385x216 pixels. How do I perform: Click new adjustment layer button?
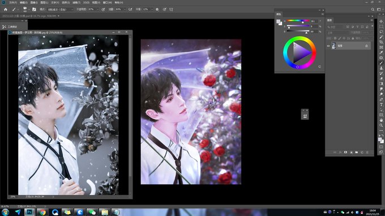351,152
